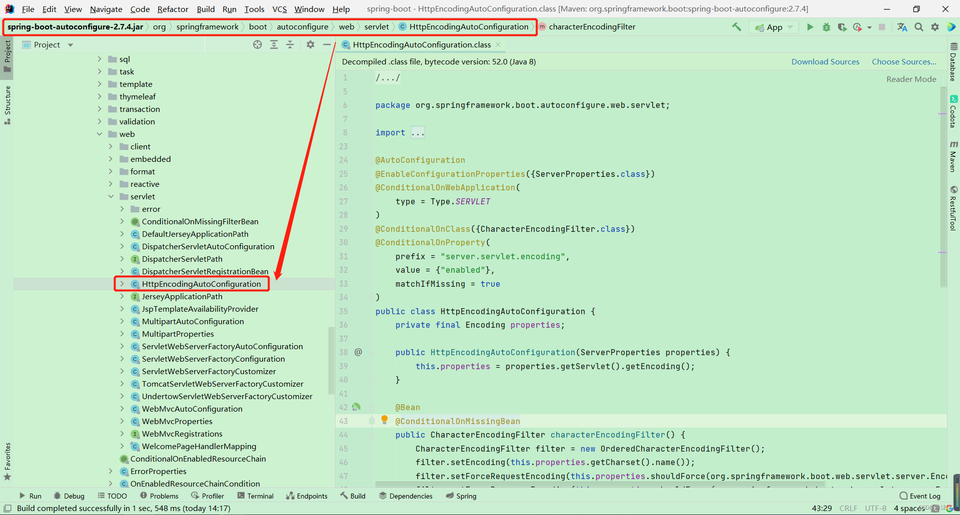Open the Refactor menu
This screenshot has width=960, height=515.
[172, 9]
